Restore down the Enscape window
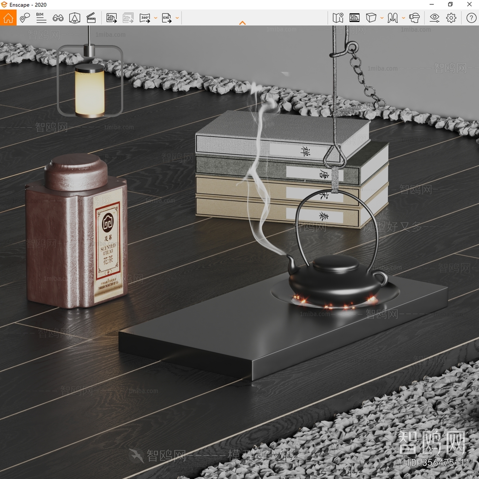This screenshot has width=479, height=479. pyautogui.click(x=450, y=4)
